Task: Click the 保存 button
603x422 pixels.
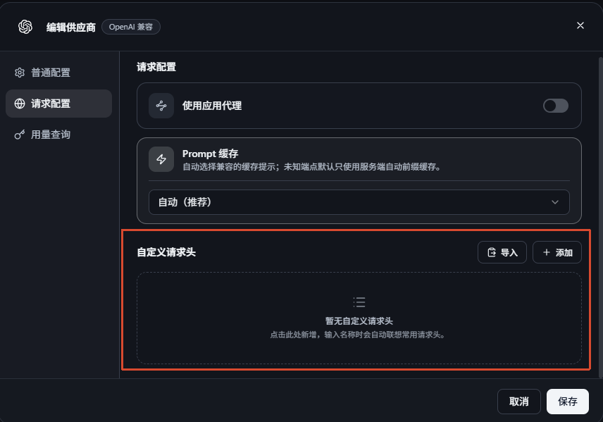Action: click(567, 402)
